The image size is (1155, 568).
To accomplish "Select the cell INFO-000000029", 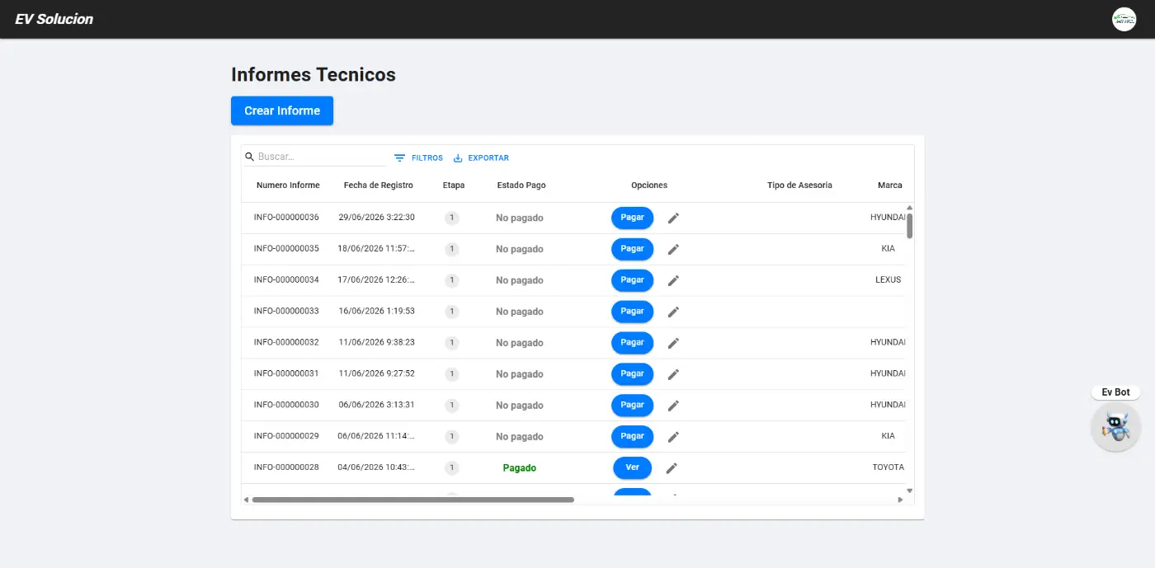I will (286, 437).
